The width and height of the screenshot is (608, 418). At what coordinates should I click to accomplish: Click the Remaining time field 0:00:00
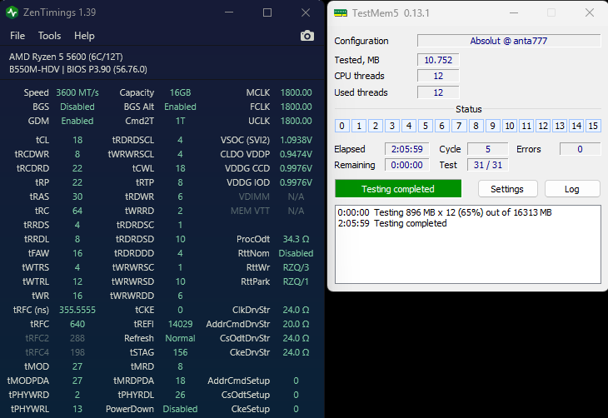406,165
